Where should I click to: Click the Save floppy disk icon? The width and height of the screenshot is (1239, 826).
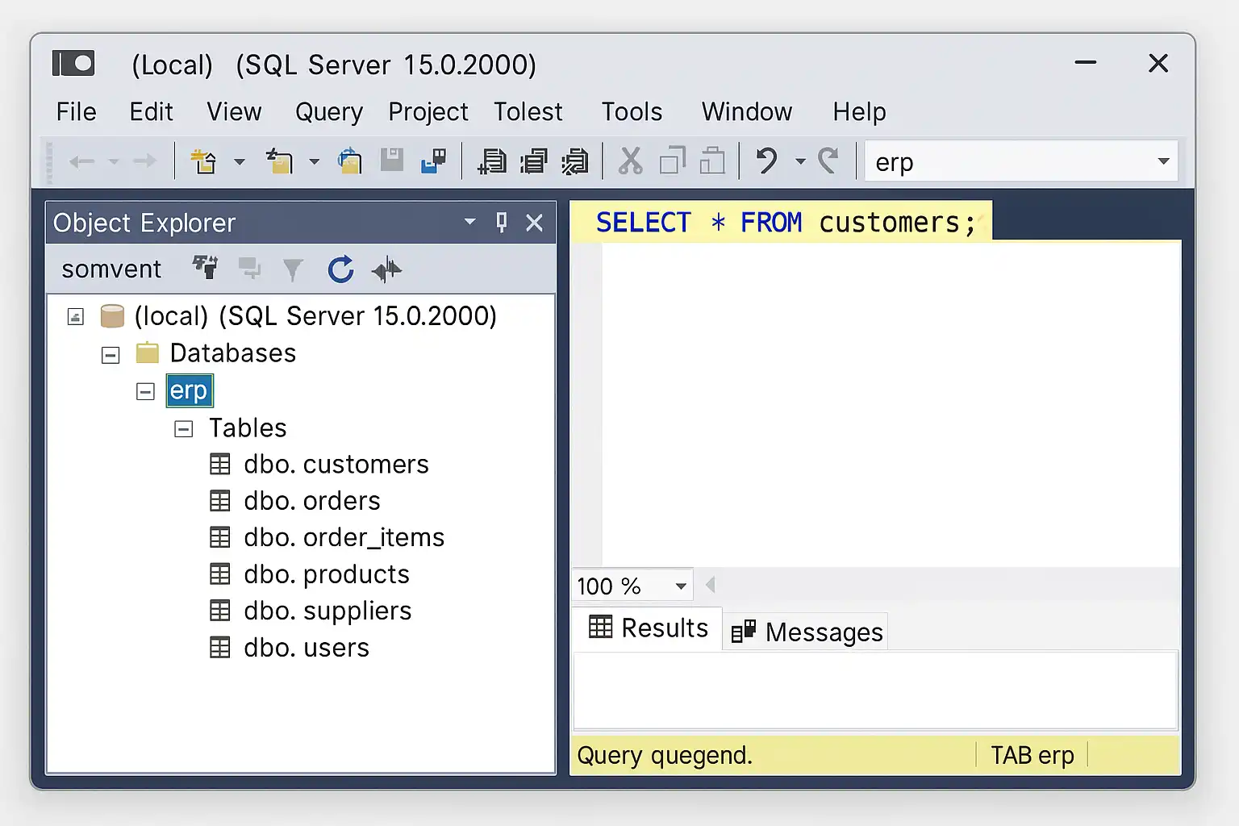click(x=392, y=161)
